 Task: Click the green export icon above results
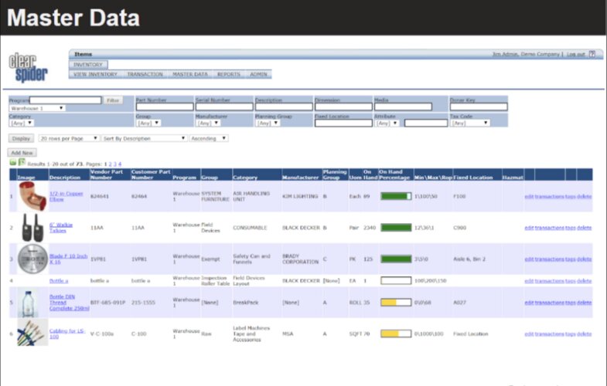(x=13, y=164)
